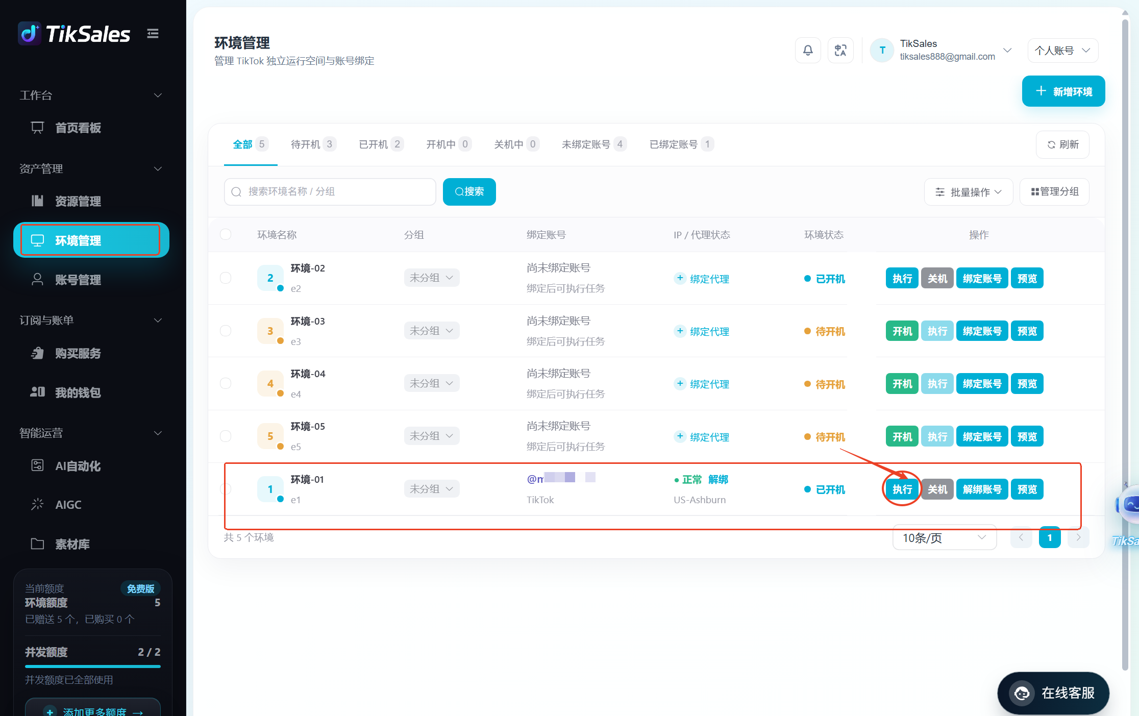The width and height of the screenshot is (1139, 716).
Task: Switch to the 未绑定账号 tab
Action: click(x=594, y=144)
